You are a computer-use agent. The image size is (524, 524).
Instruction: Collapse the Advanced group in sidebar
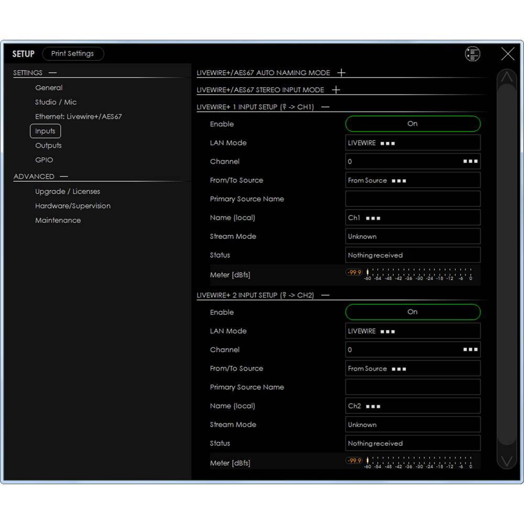click(x=64, y=176)
